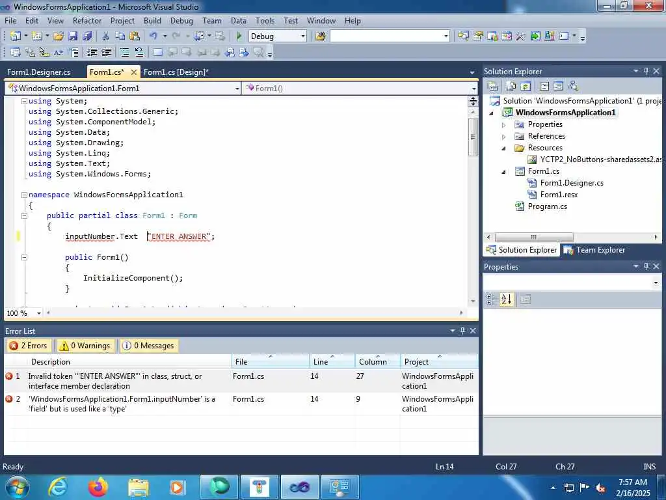Click the Start Page green arrow icon
666x500 pixels.
click(535, 36)
